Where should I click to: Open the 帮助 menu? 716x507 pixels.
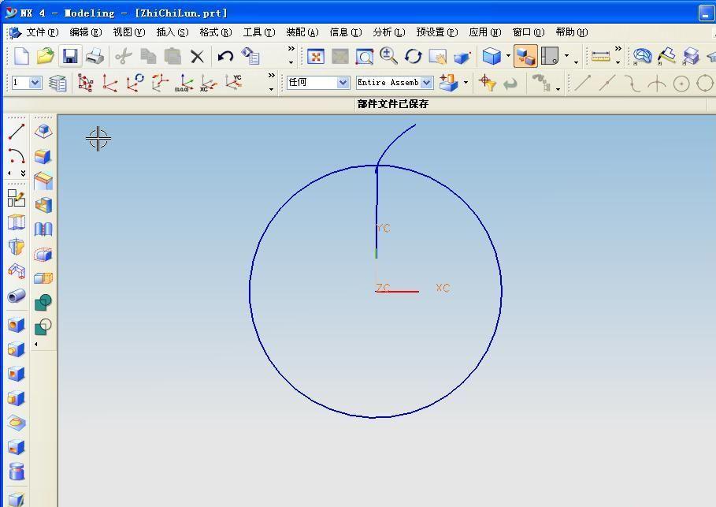571,32
